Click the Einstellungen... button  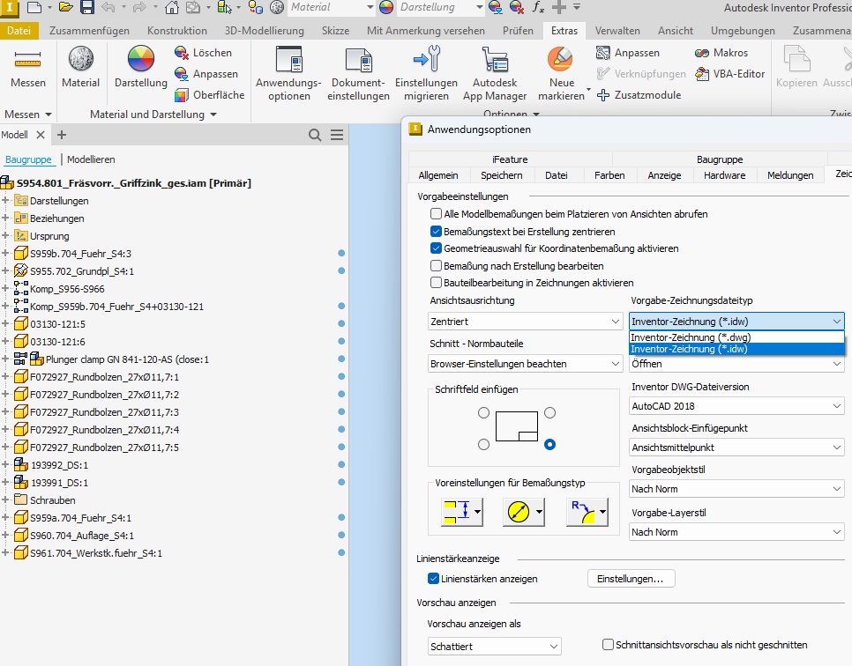[631, 579]
